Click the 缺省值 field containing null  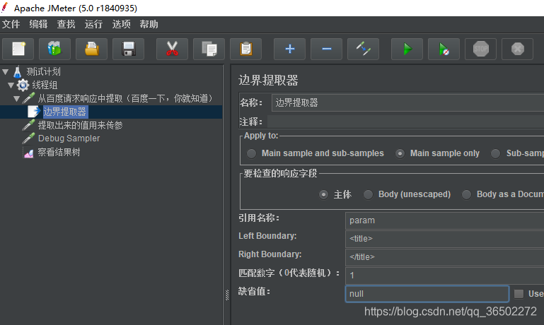[427, 294]
